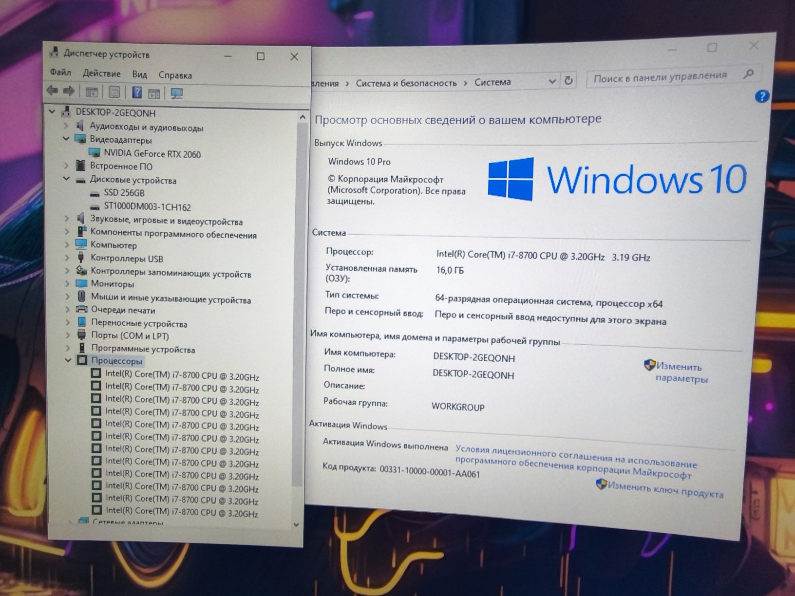795x596 pixels.
Task: Open the Справка menu
Action: [x=175, y=75]
